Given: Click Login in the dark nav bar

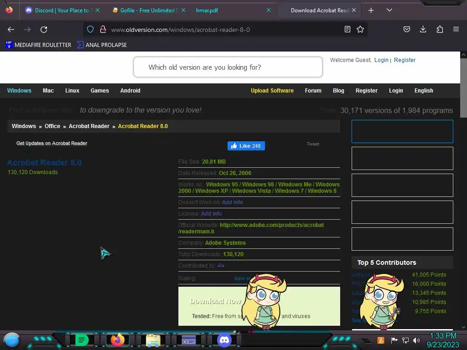Looking at the screenshot, I should (x=396, y=91).
